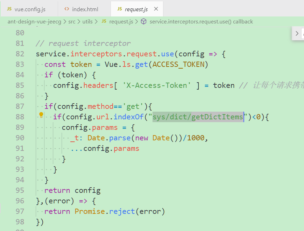Select utils in the breadcrumb path
This screenshot has height=231, width=304.
pyautogui.click(x=88, y=21)
